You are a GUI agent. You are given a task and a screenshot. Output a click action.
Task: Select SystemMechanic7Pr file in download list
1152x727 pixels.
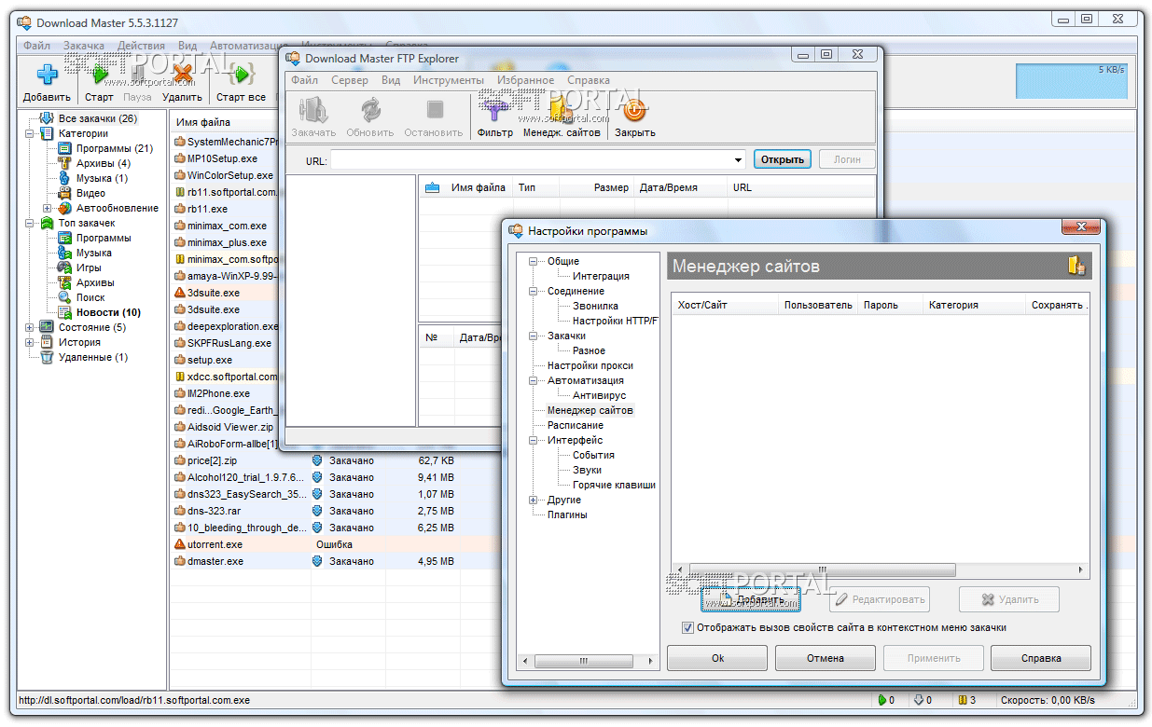(x=227, y=142)
